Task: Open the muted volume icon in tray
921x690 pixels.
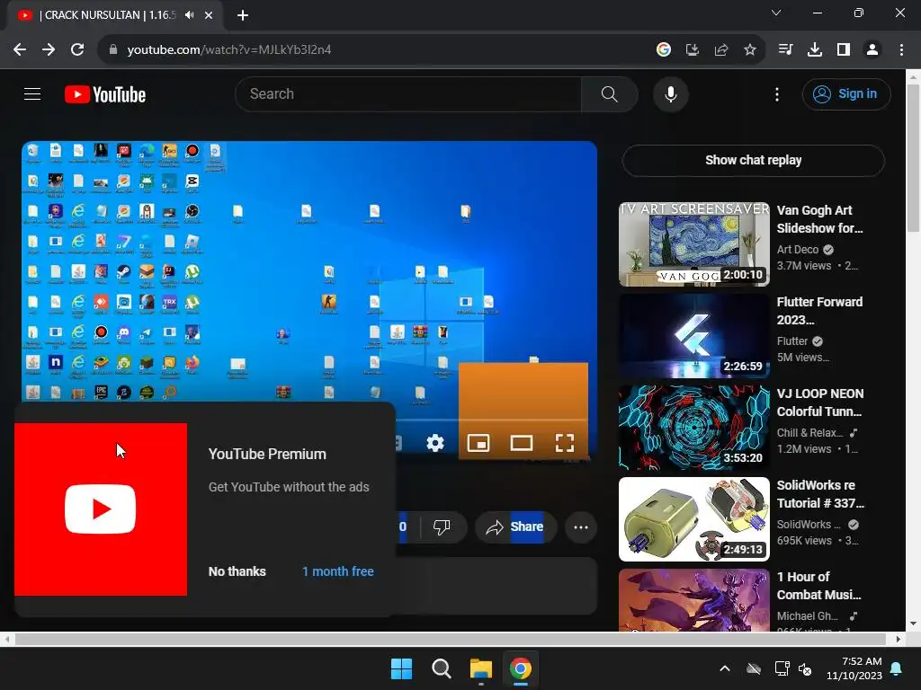Action: (805, 668)
